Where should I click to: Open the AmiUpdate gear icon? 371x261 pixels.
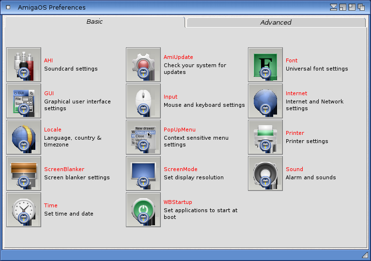tap(143, 65)
